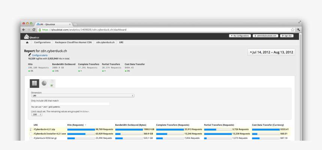
Task: Open the Chrome wrench menu
Action: (x=298, y=30)
